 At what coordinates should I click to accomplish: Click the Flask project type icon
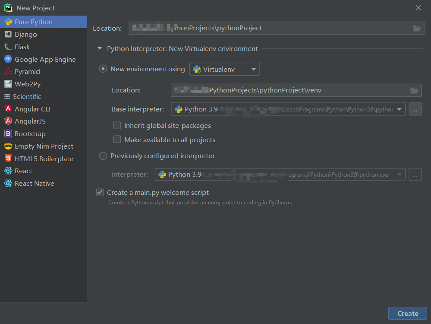(x=8, y=47)
